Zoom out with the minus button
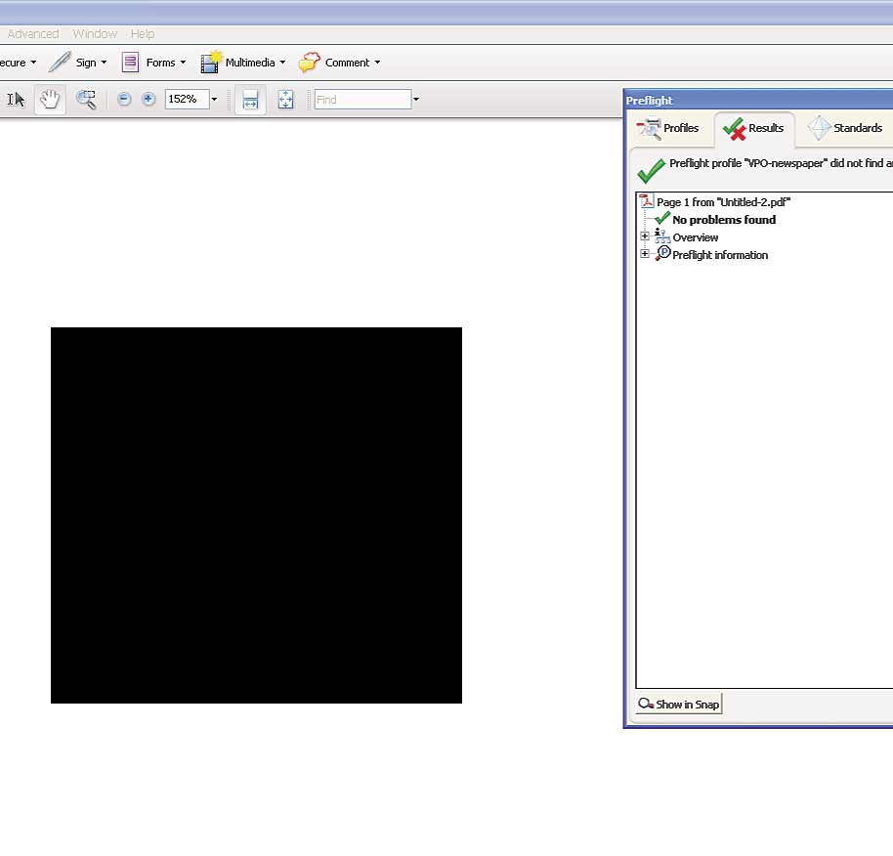This screenshot has width=893, height=856. [x=124, y=99]
